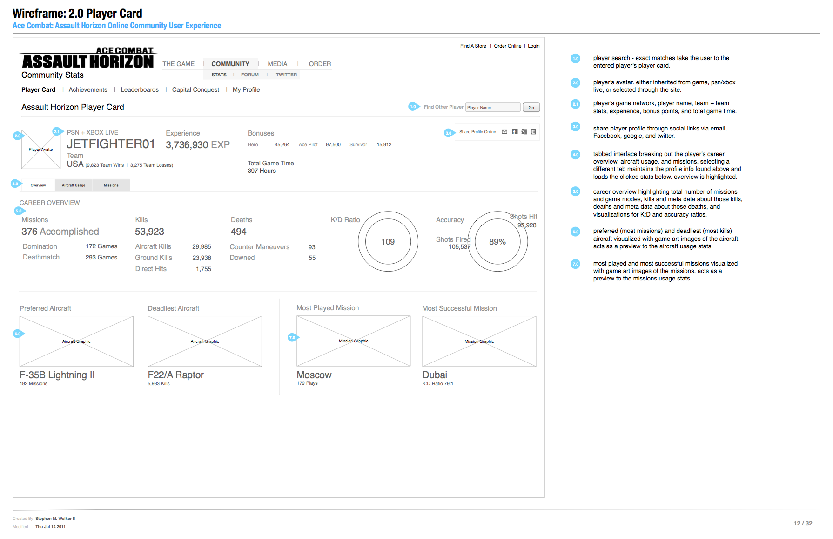
Task: Open the FORUM community sub-tab
Action: (250, 75)
